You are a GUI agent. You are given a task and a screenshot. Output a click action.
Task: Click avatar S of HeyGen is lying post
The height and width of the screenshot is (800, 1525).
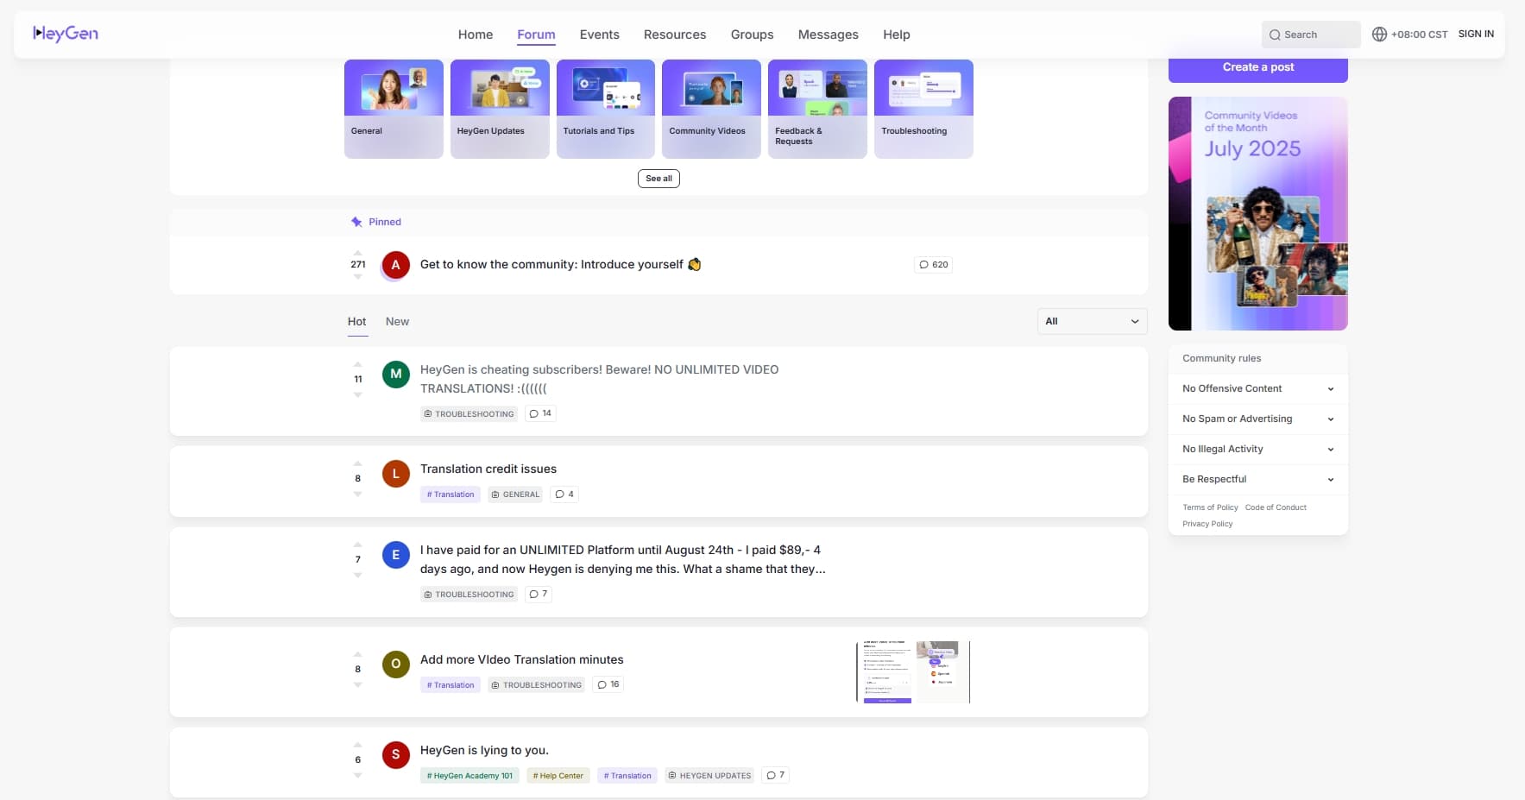(x=396, y=754)
